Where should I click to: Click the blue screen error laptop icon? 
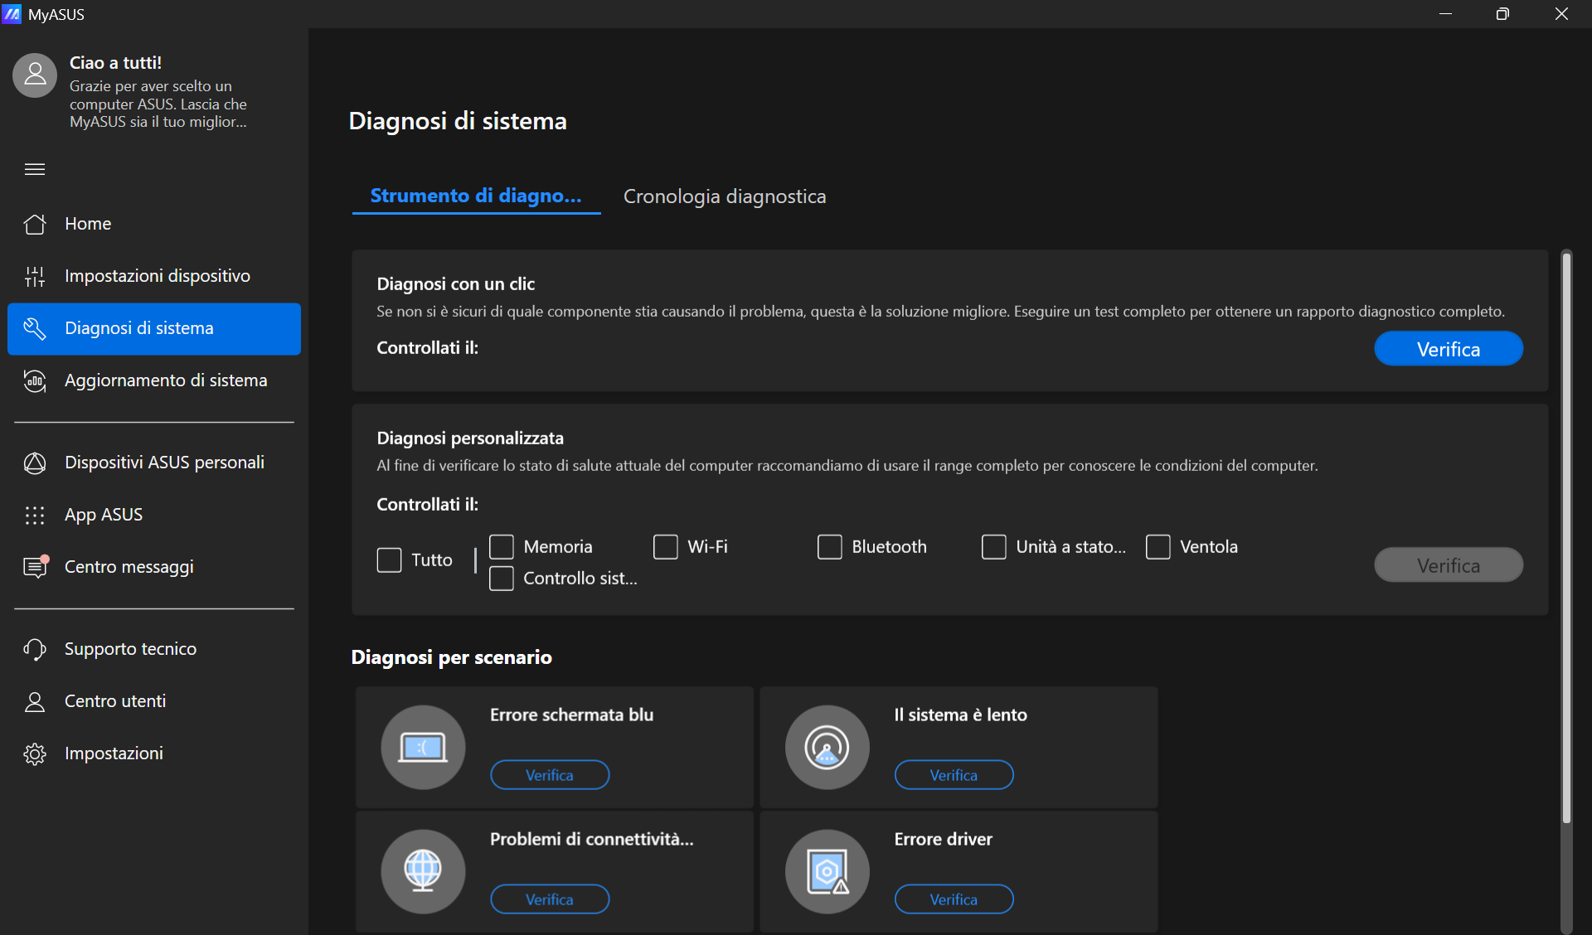tap(423, 747)
